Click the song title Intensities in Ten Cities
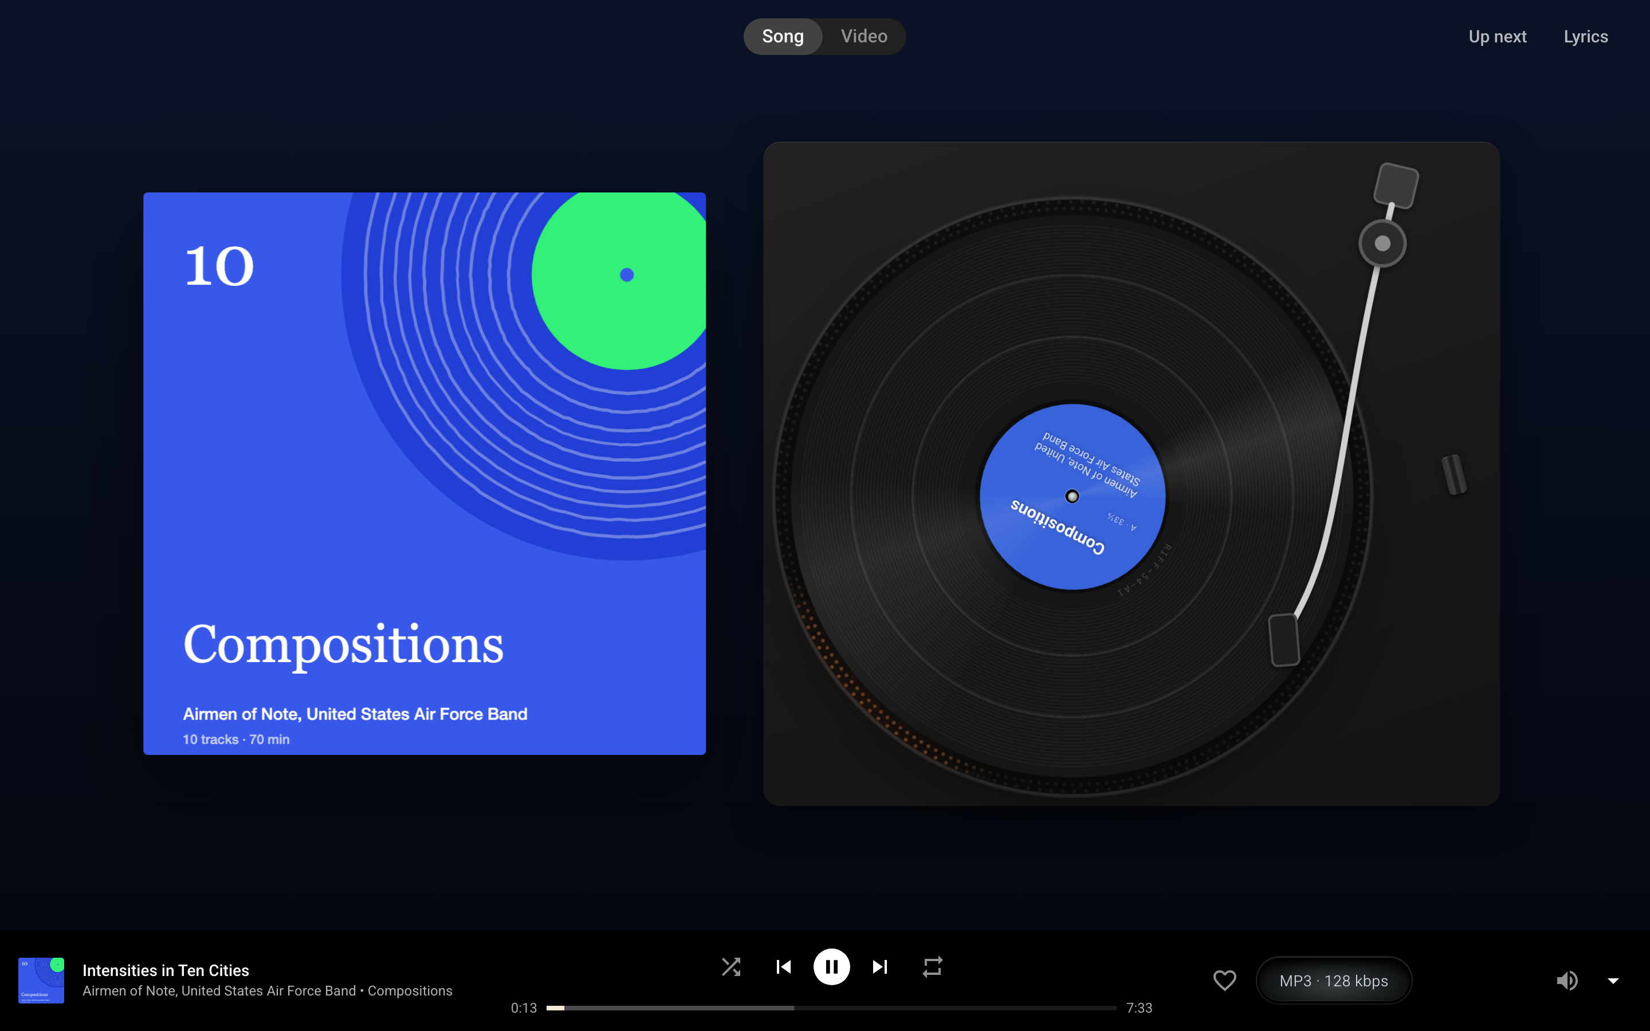1650x1031 pixels. 166,970
